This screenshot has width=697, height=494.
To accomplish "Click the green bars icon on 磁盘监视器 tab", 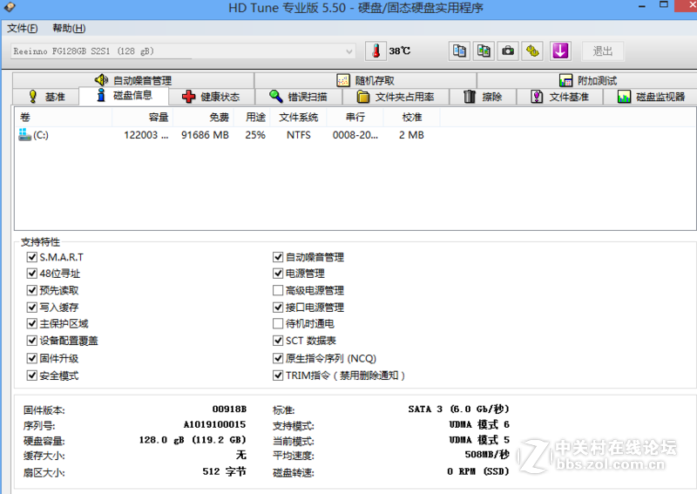I will [624, 97].
